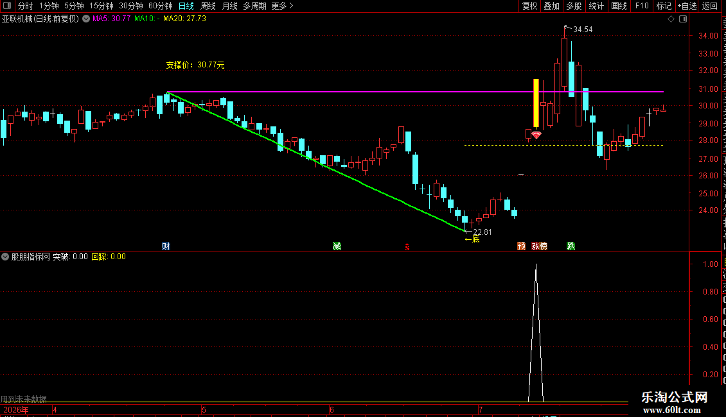
Task: Click the panel layout icon at top-left
Action: pos(7,6)
